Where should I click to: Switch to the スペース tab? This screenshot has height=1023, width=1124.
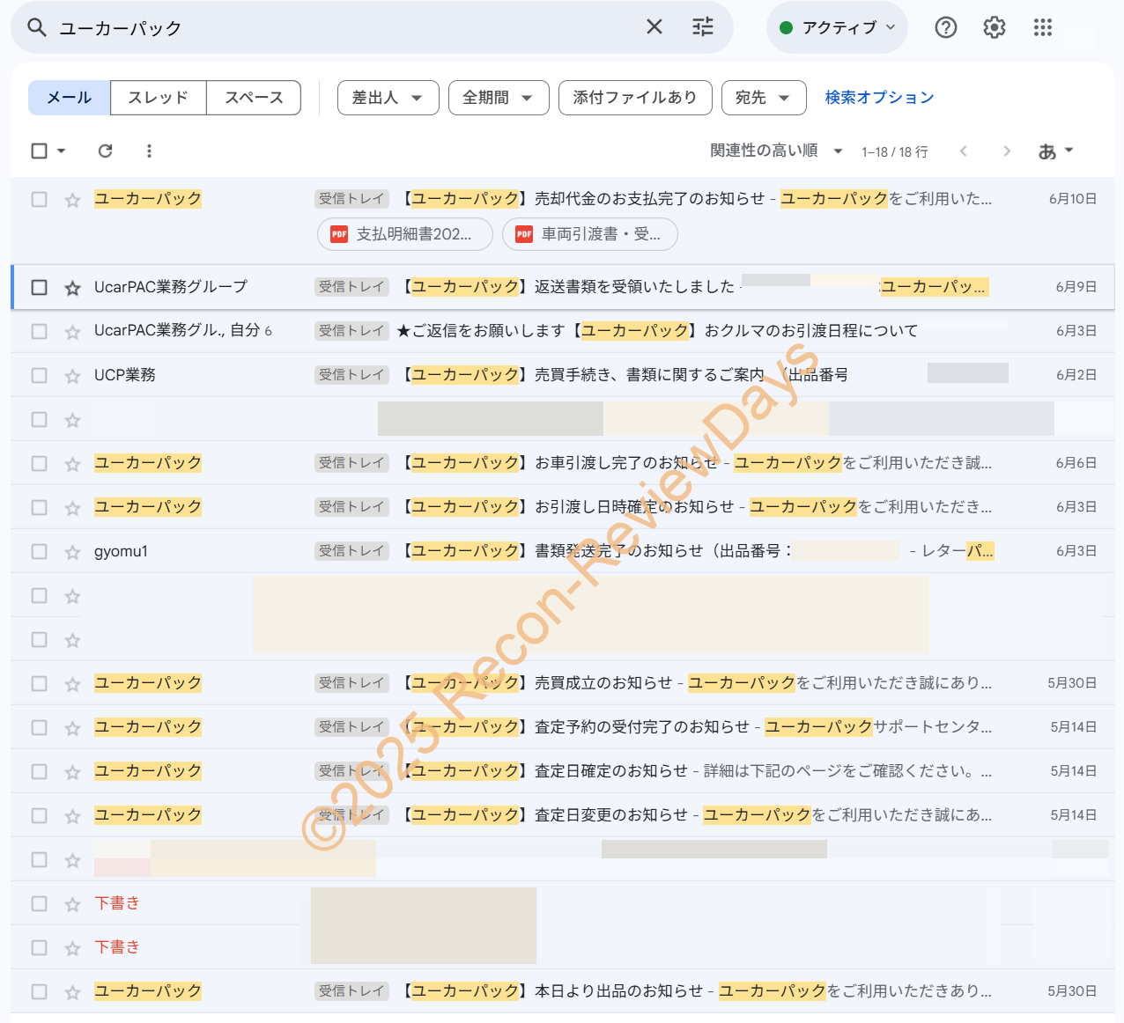(254, 98)
